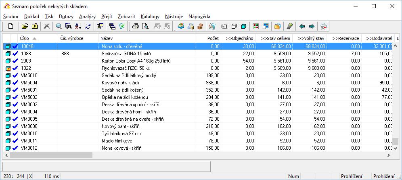Open the Nápověda menu

[199, 17]
